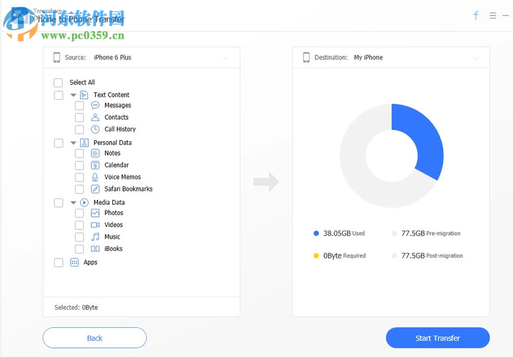
Task: Tick the Safari Bookmarks checkbox
Action: (79, 189)
